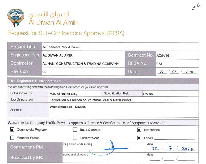Select sub-contractor name M/s. Al Rakeb Co.,
The image size is (206, 164).
coord(63,94)
